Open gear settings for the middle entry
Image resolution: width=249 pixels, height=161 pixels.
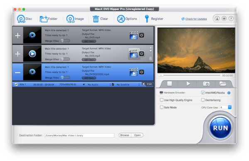[x=142, y=54]
